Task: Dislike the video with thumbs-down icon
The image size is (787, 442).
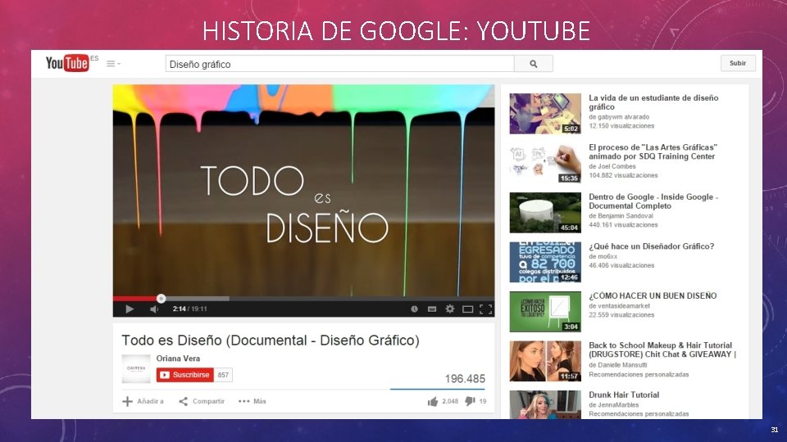Action: (470, 401)
